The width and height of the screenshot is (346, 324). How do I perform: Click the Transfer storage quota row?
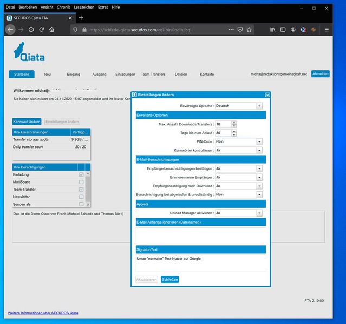[51, 139]
